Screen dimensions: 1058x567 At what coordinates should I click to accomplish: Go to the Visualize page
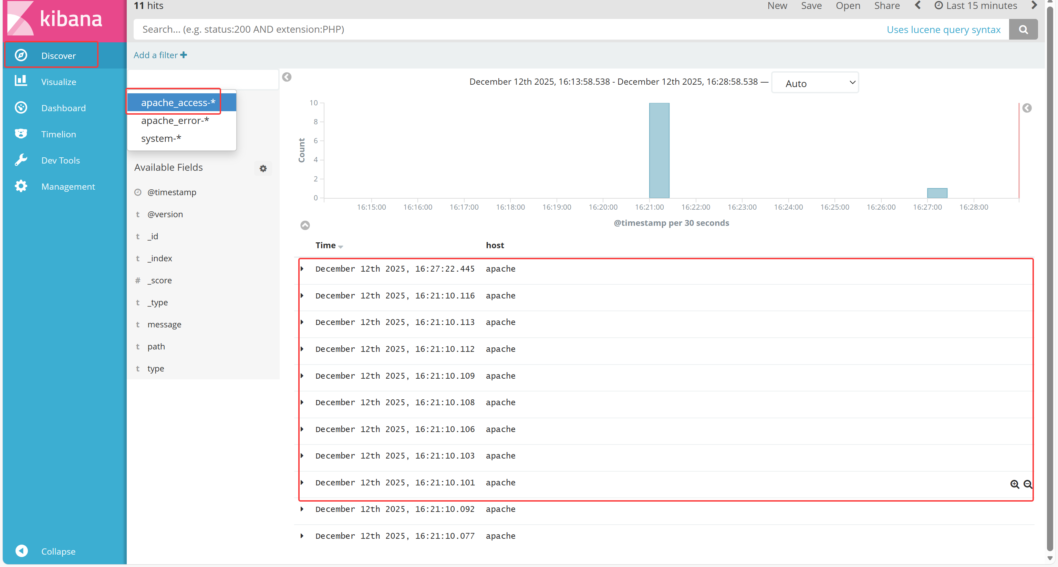click(59, 82)
